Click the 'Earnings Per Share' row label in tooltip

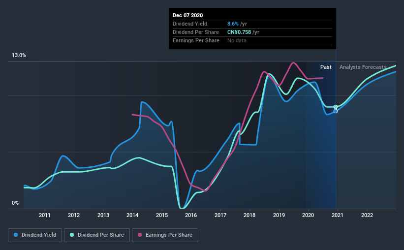pos(196,40)
